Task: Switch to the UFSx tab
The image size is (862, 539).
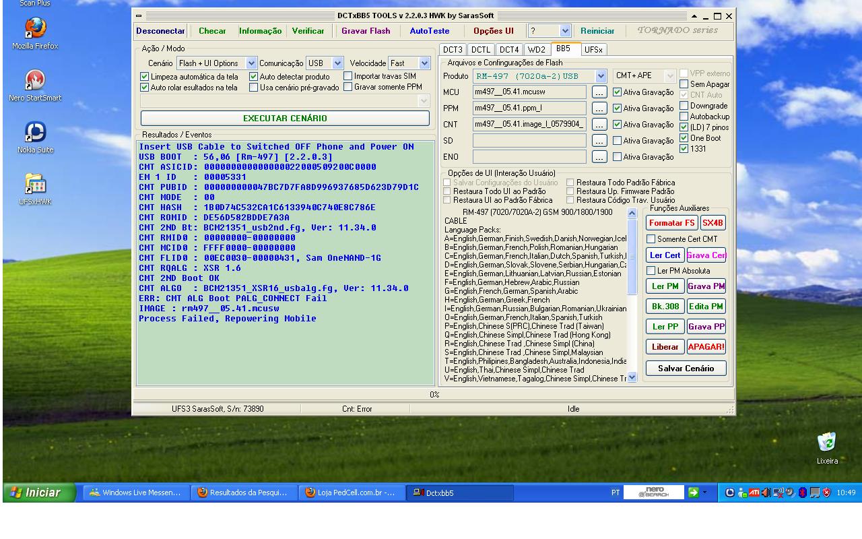Action: coord(593,49)
